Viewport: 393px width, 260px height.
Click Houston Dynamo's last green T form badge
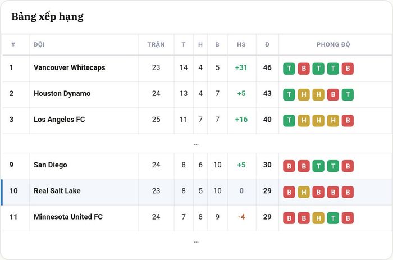[348, 94]
